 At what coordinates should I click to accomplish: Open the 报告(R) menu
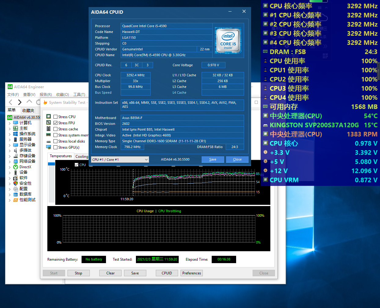tap(46, 95)
